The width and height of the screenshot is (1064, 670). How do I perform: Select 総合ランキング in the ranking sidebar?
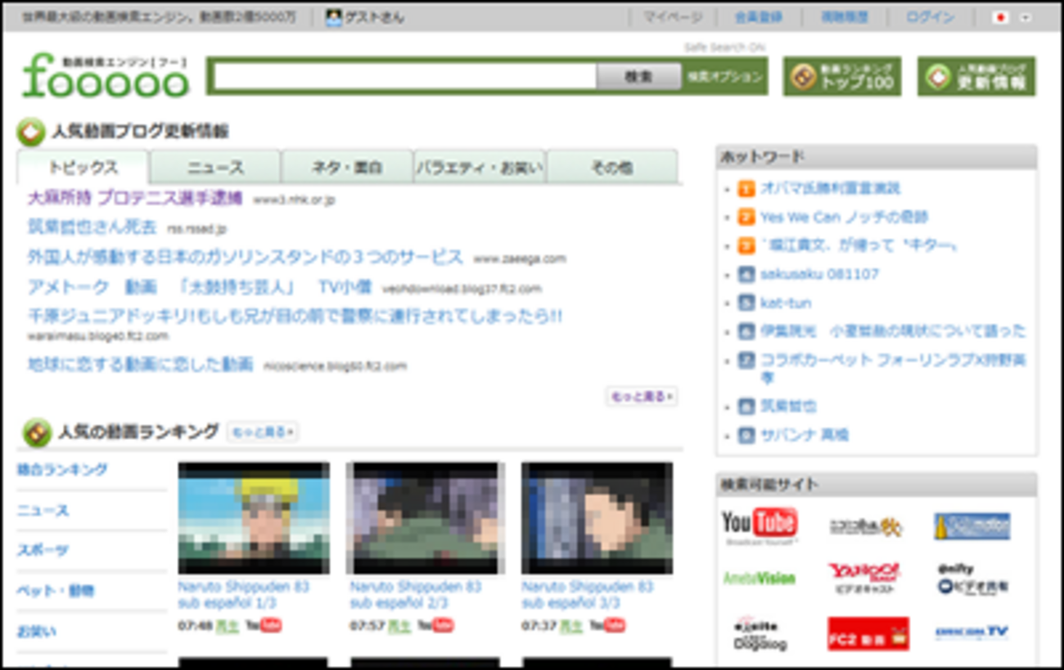click(x=62, y=470)
